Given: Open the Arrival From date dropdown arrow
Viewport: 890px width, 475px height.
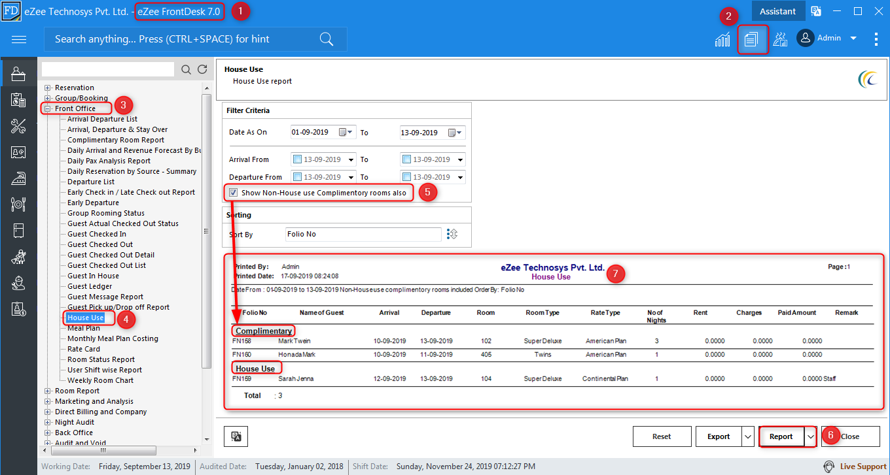Looking at the screenshot, I should [351, 159].
